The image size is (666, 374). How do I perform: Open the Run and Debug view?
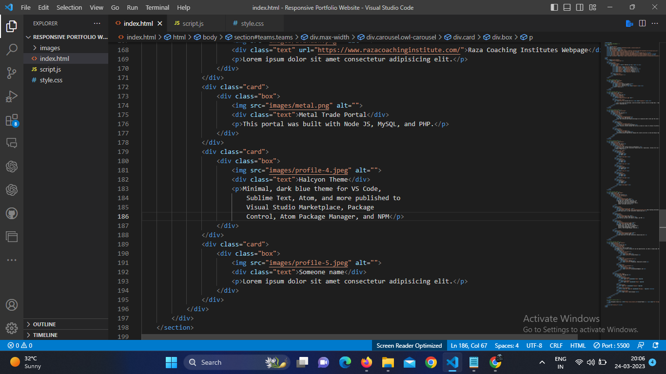click(12, 96)
